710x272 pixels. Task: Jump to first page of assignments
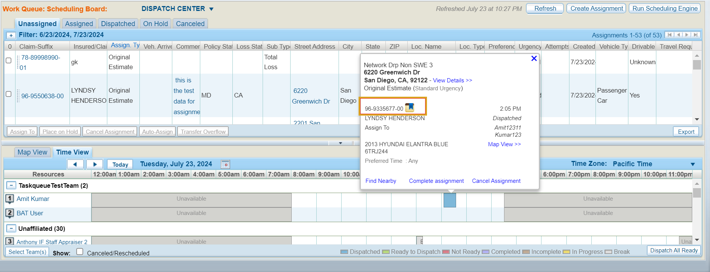click(x=670, y=35)
